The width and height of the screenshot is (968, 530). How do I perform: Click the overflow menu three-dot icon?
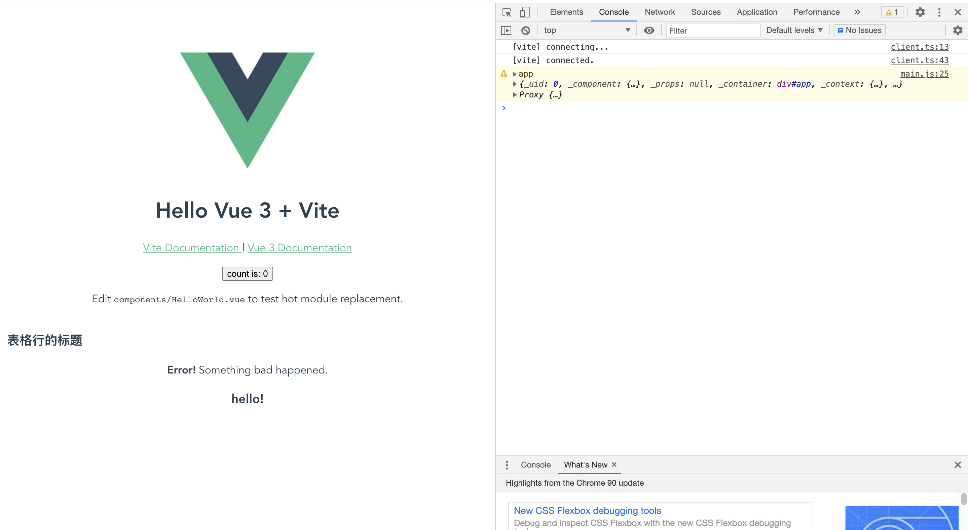[939, 12]
